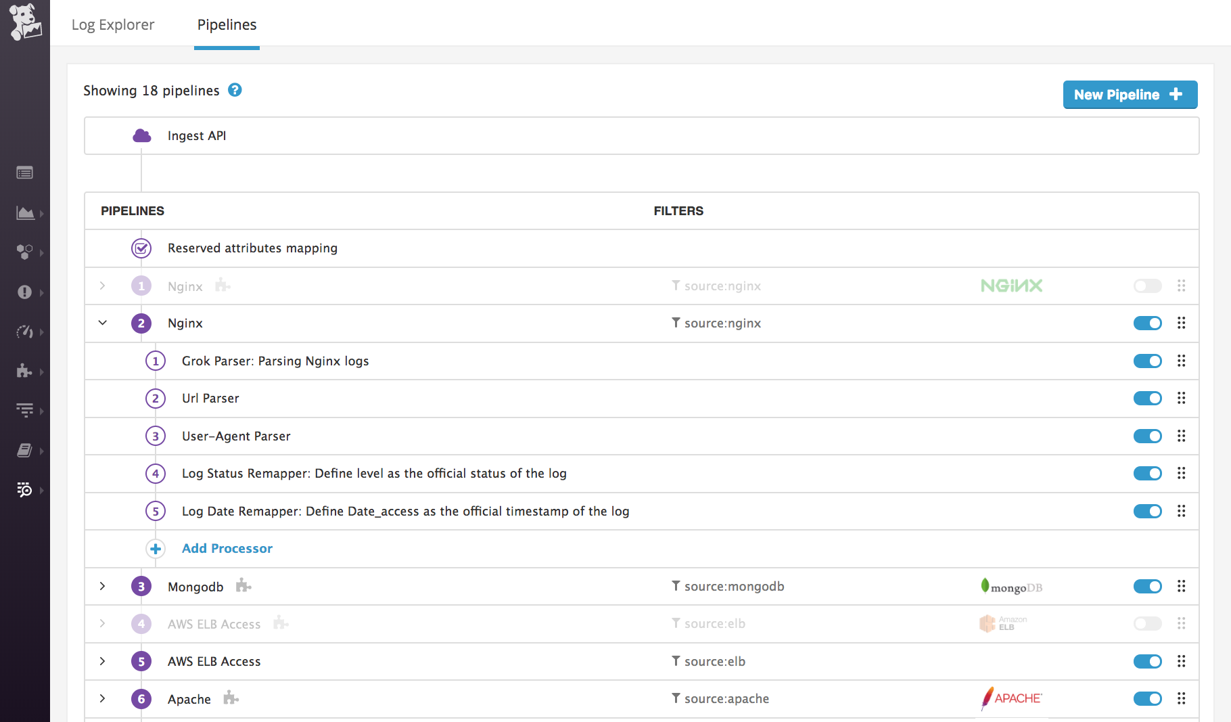
Task: Expand the Mongodb pipeline
Action: coord(103,586)
